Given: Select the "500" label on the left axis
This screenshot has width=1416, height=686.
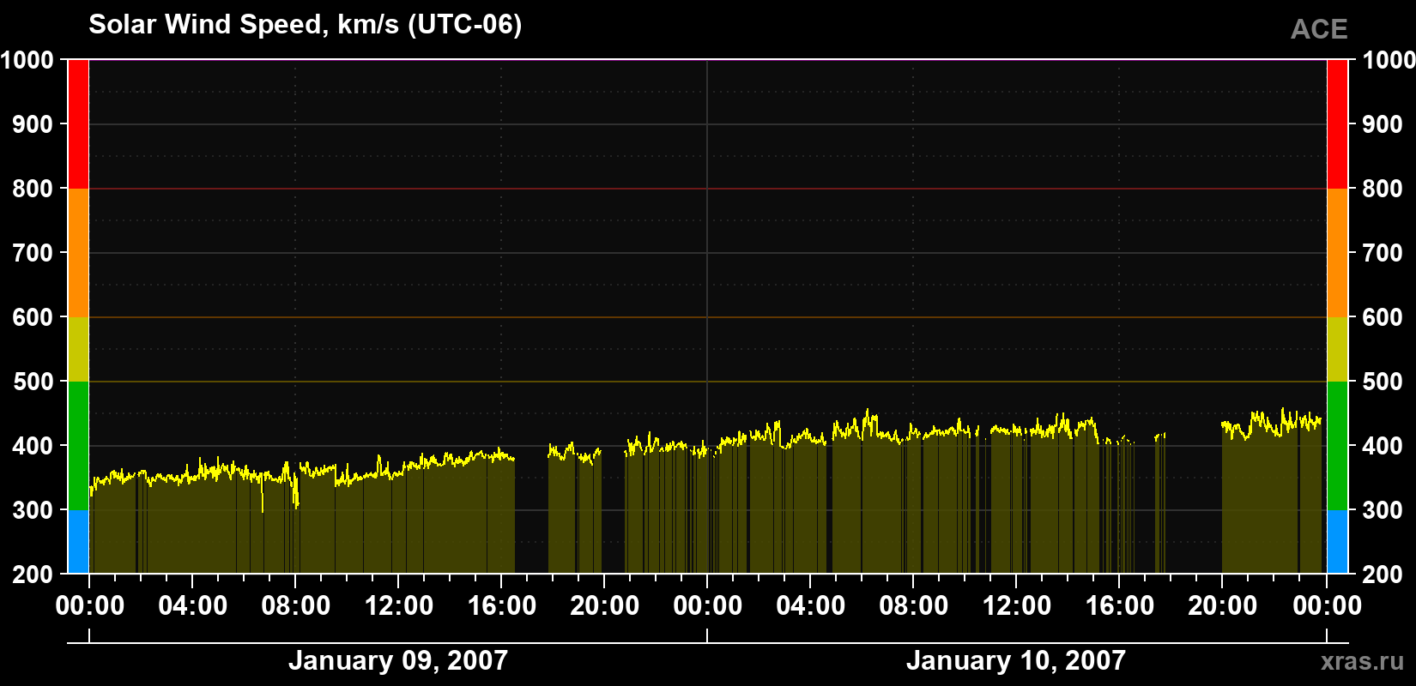Looking at the screenshot, I should point(33,382).
